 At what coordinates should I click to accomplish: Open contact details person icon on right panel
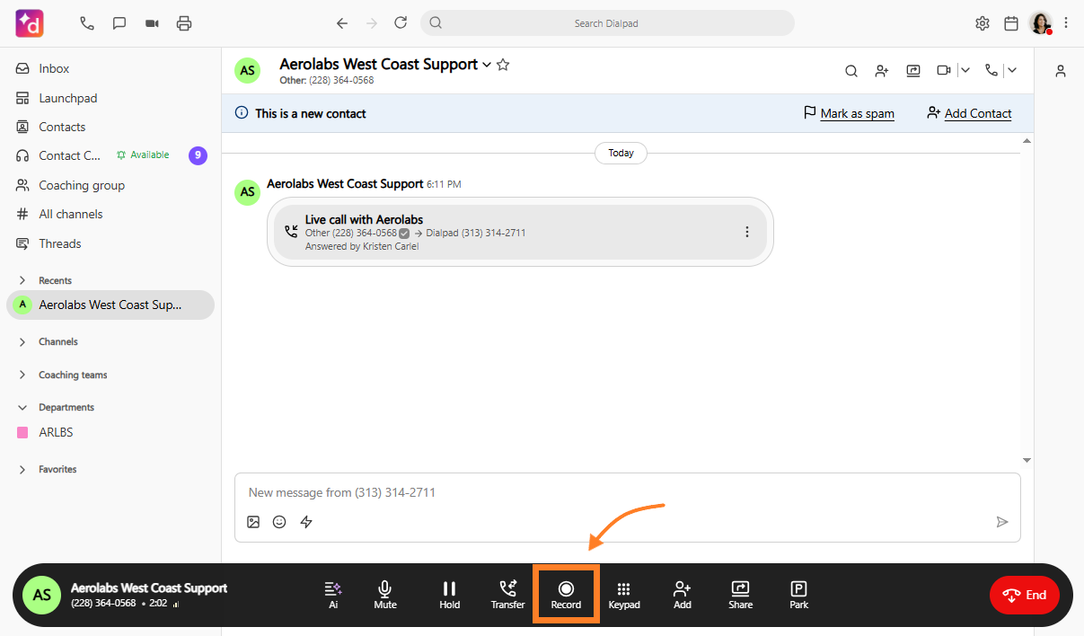1061,71
